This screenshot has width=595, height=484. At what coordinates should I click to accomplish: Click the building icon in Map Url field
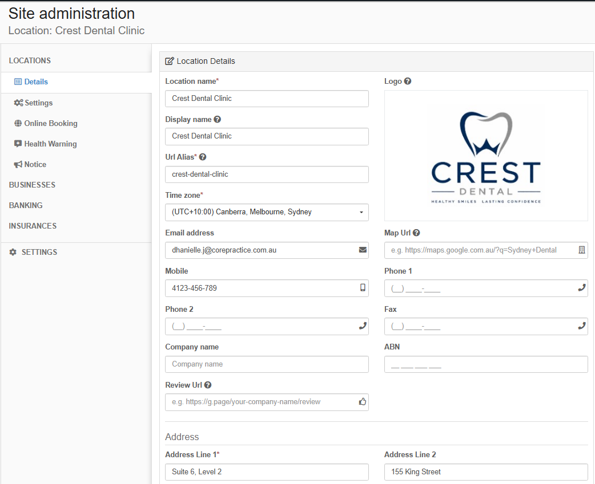[x=582, y=250]
